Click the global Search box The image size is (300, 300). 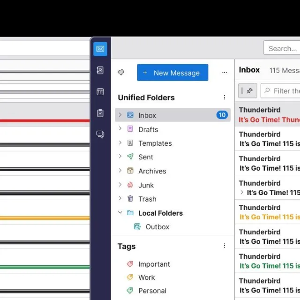pos(282,48)
